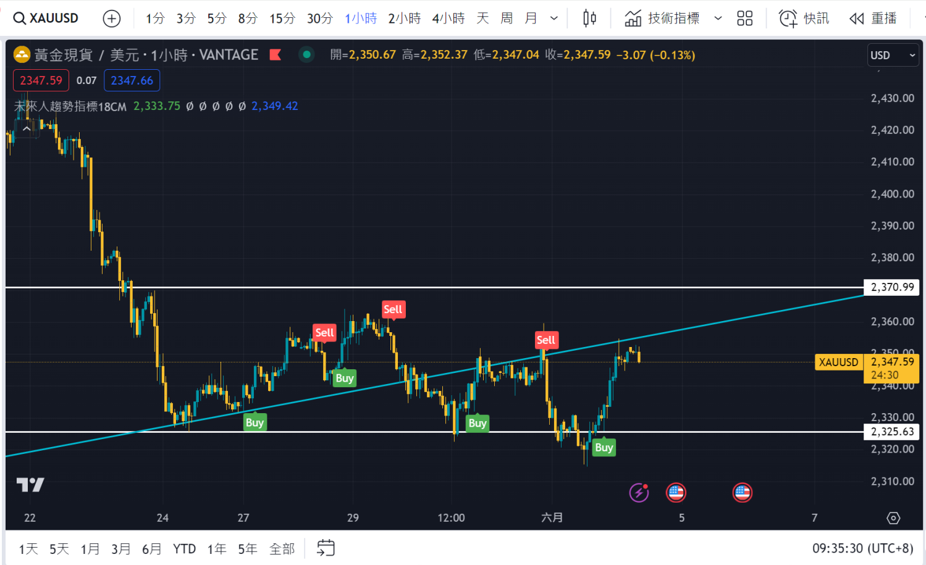Select 3分 timeframe
Image resolution: width=926 pixels, height=565 pixels.
click(x=186, y=19)
